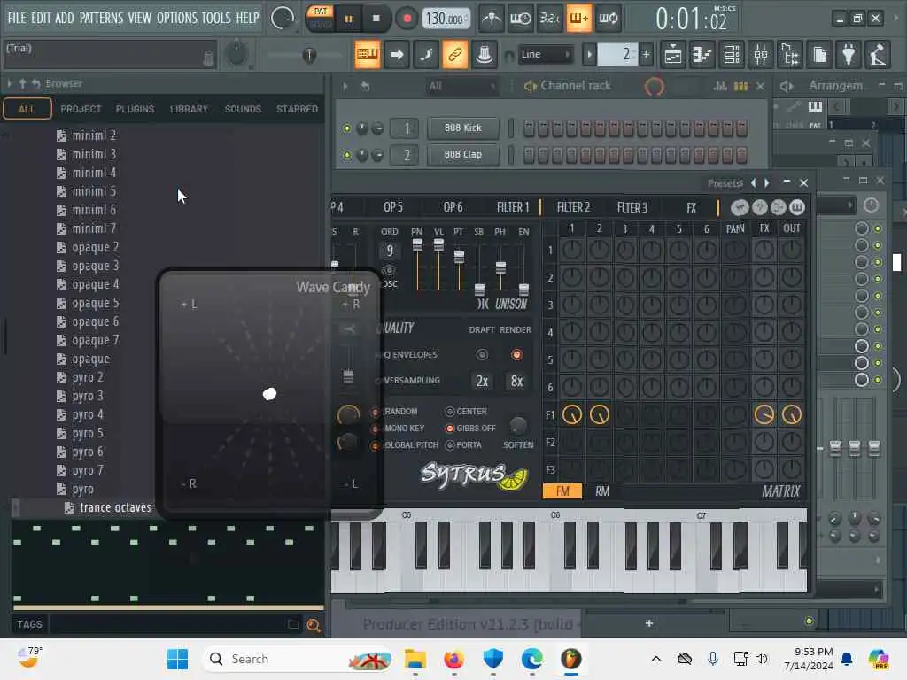Open the TOOLS menu
The image size is (907, 680).
coord(216,18)
